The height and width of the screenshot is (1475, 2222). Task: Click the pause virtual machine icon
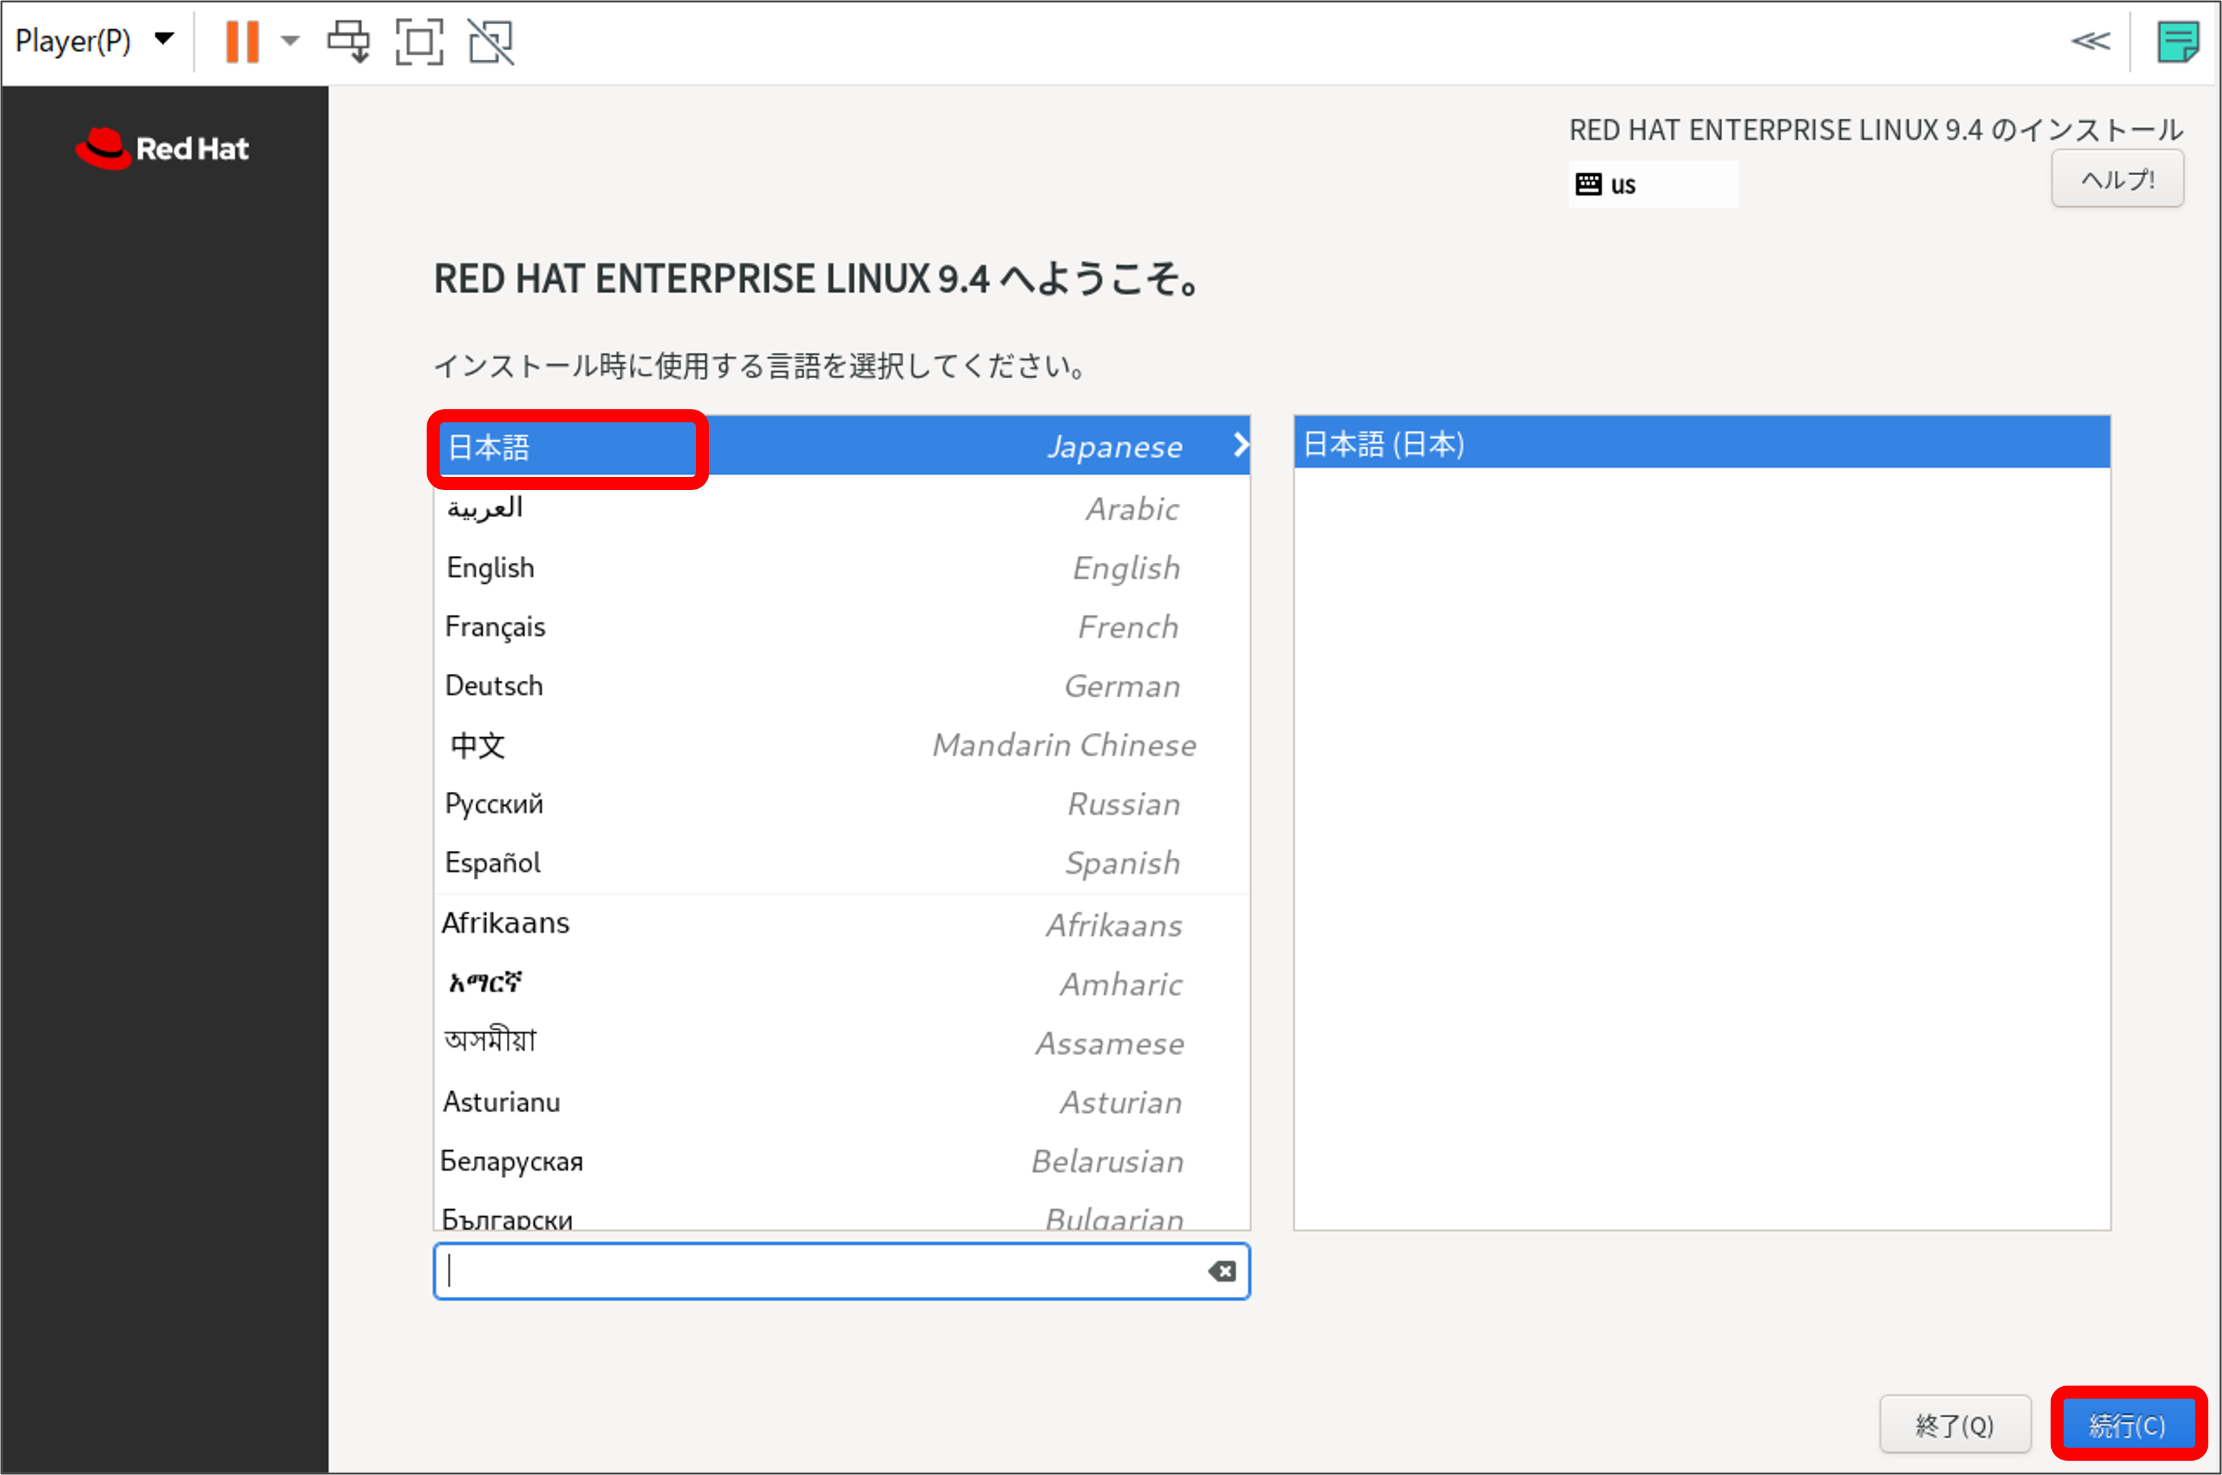pos(242,42)
